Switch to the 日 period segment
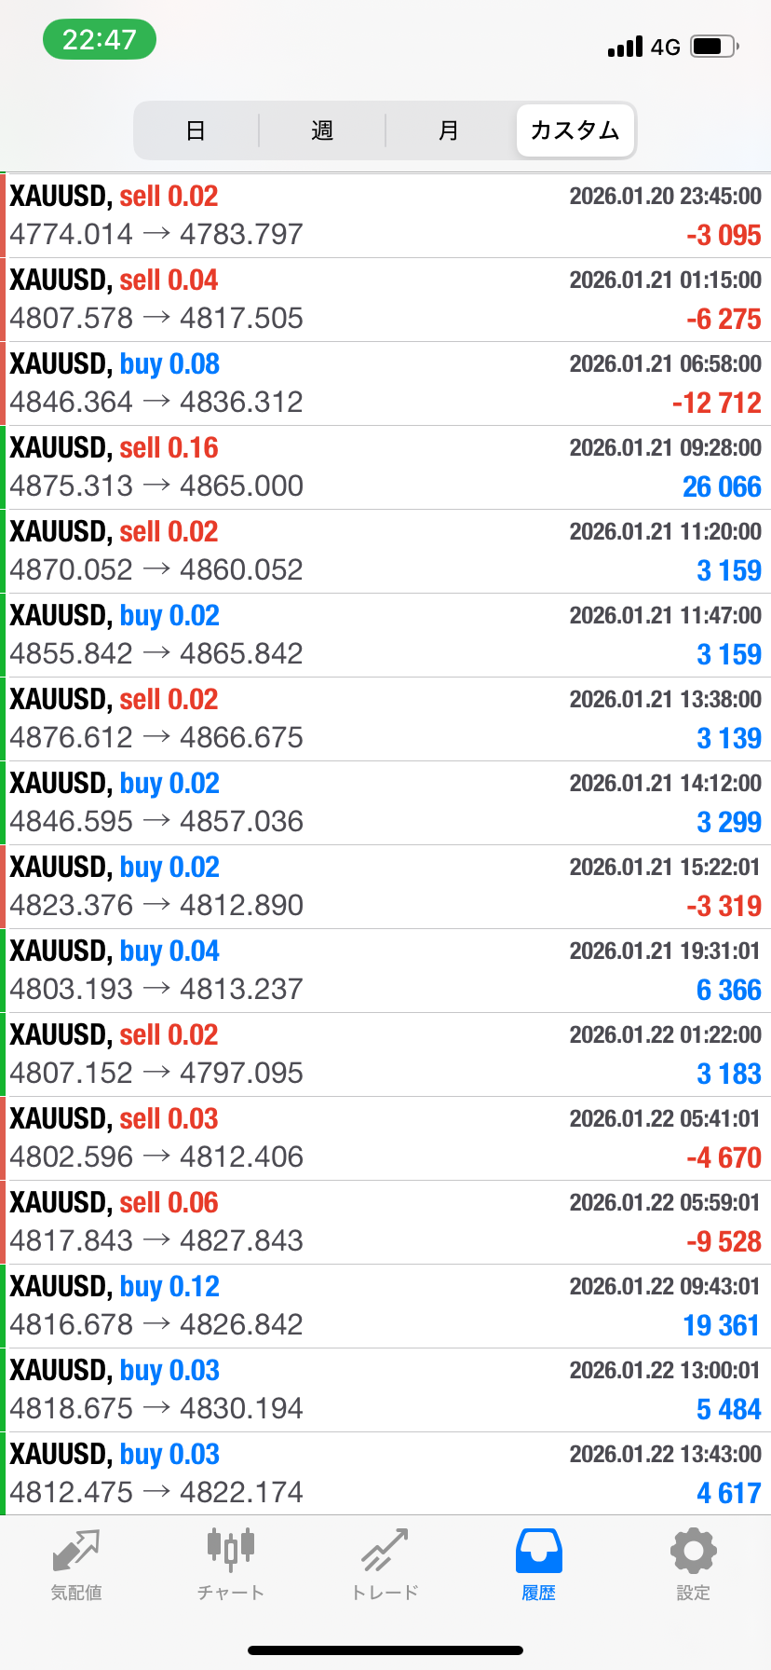This screenshot has width=771, height=1670. pyautogui.click(x=196, y=130)
